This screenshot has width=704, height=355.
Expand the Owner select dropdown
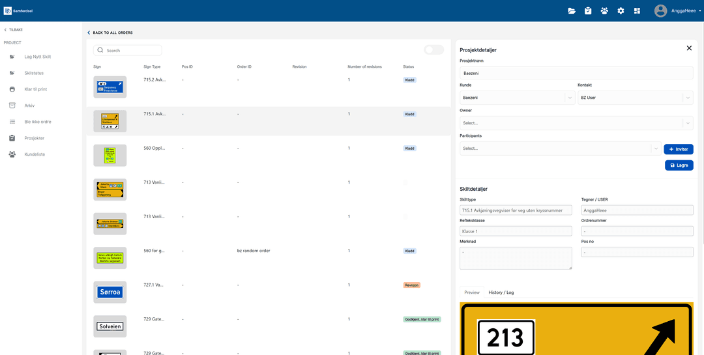687,123
